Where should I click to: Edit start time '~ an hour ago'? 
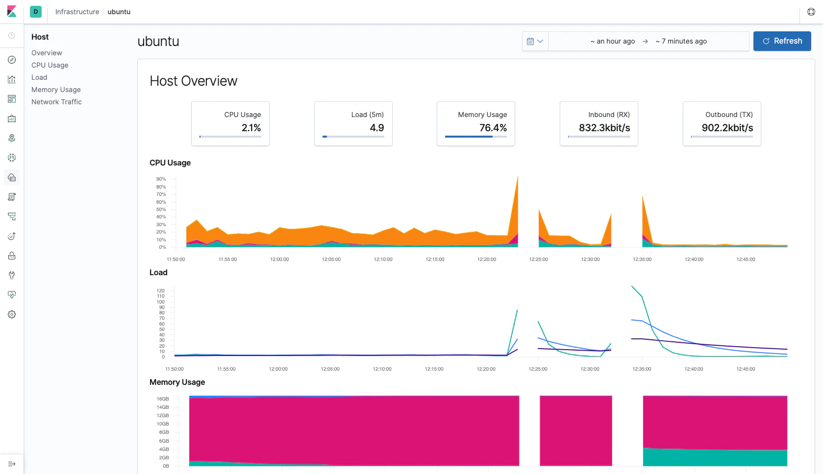[613, 41]
